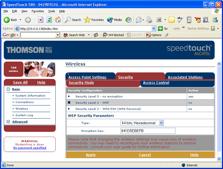Image resolution: width=223 pixels, height=169 pixels.
Task: Open the Norton AntiVirus dropdown arrow
Action: 218,28
